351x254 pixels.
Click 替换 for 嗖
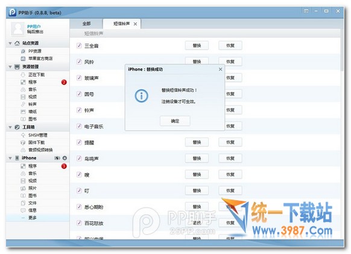pos(197,174)
